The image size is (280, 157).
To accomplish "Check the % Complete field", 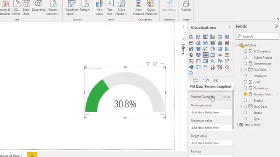I will point(245,51).
